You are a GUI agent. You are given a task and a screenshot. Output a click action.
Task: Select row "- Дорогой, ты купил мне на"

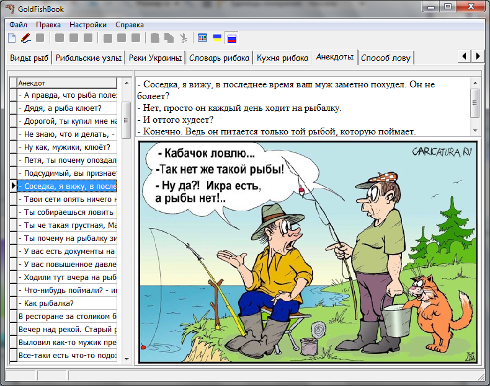coord(67,121)
